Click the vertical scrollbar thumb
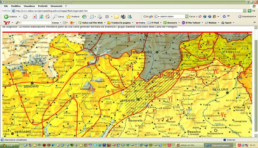Viewport: 258px width, 148px height. (256, 85)
